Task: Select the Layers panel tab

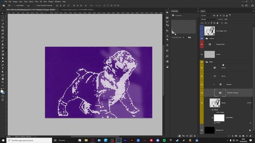Action: pyautogui.click(x=203, y=11)
